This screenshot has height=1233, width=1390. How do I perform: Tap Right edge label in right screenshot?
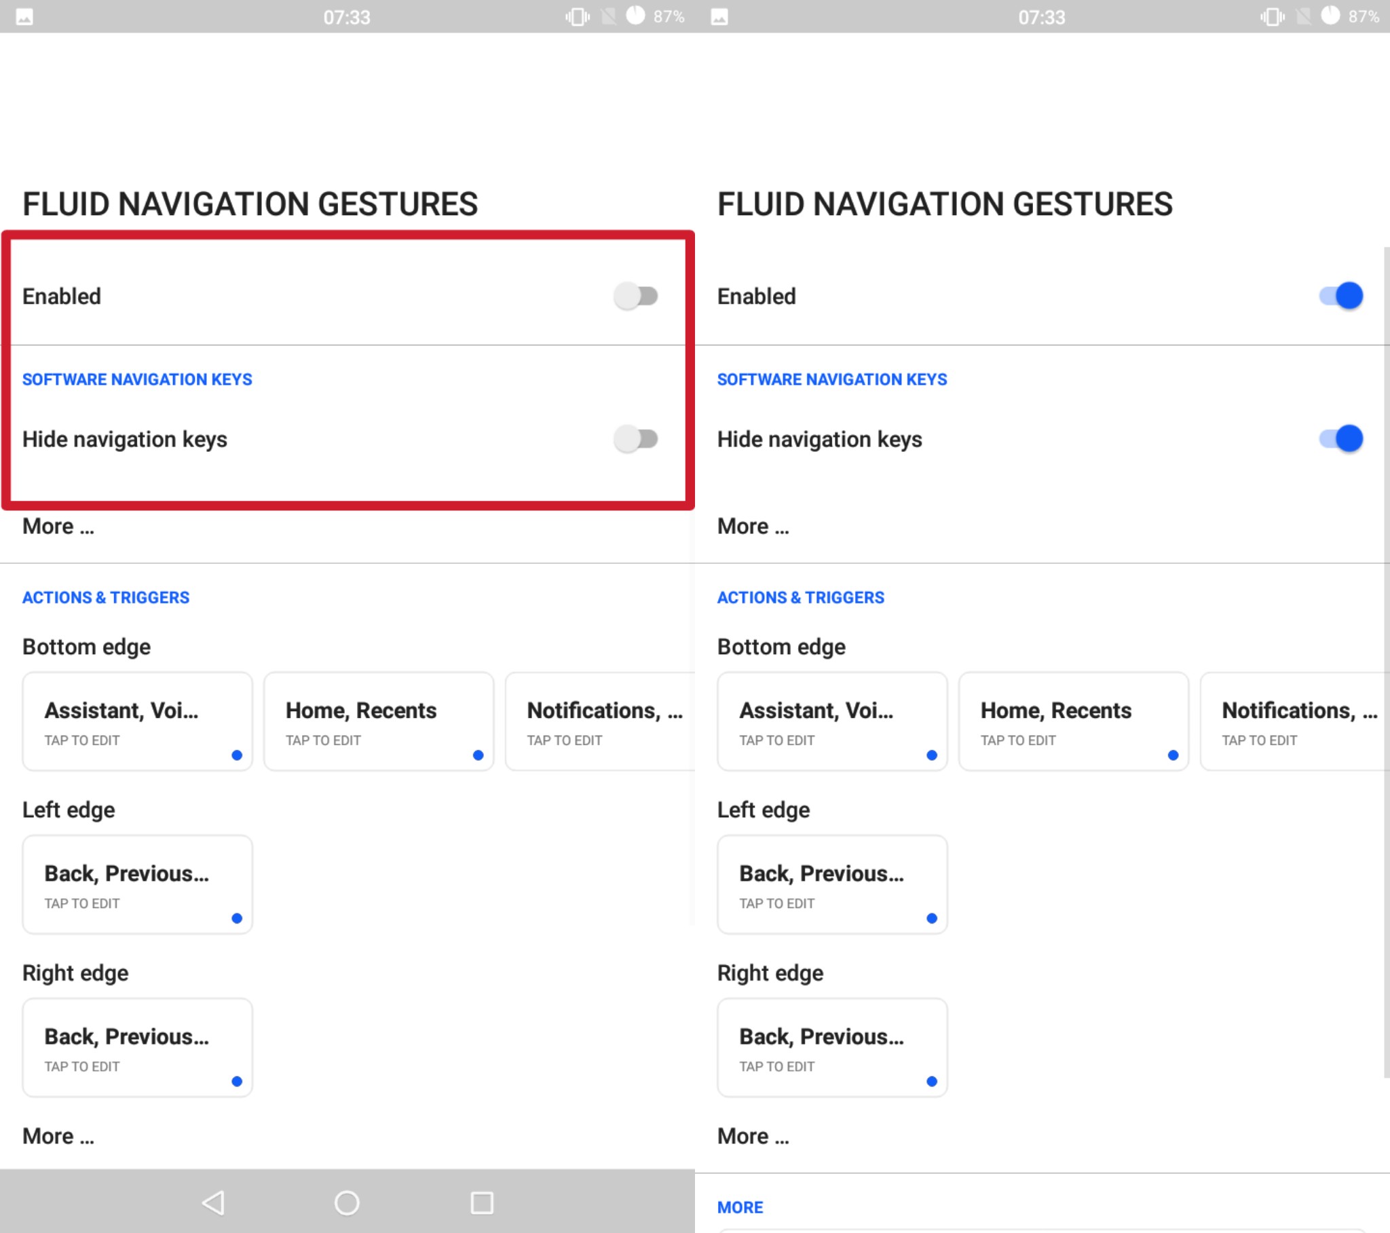[x=770, y=973]
